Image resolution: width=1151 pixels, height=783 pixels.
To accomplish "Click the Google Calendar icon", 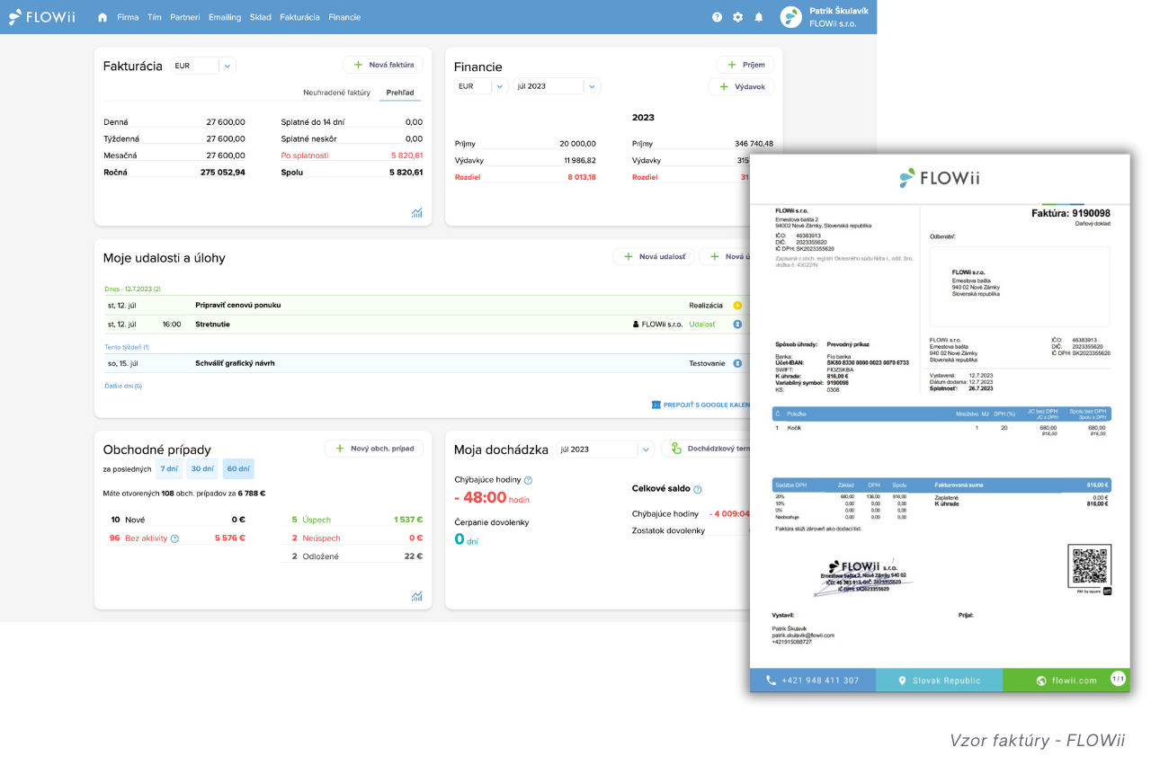I will pos(656,405).
